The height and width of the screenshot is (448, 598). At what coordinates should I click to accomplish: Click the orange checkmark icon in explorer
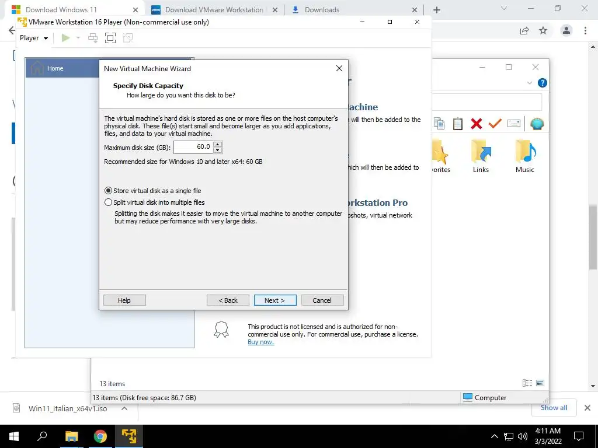(495, 124)
